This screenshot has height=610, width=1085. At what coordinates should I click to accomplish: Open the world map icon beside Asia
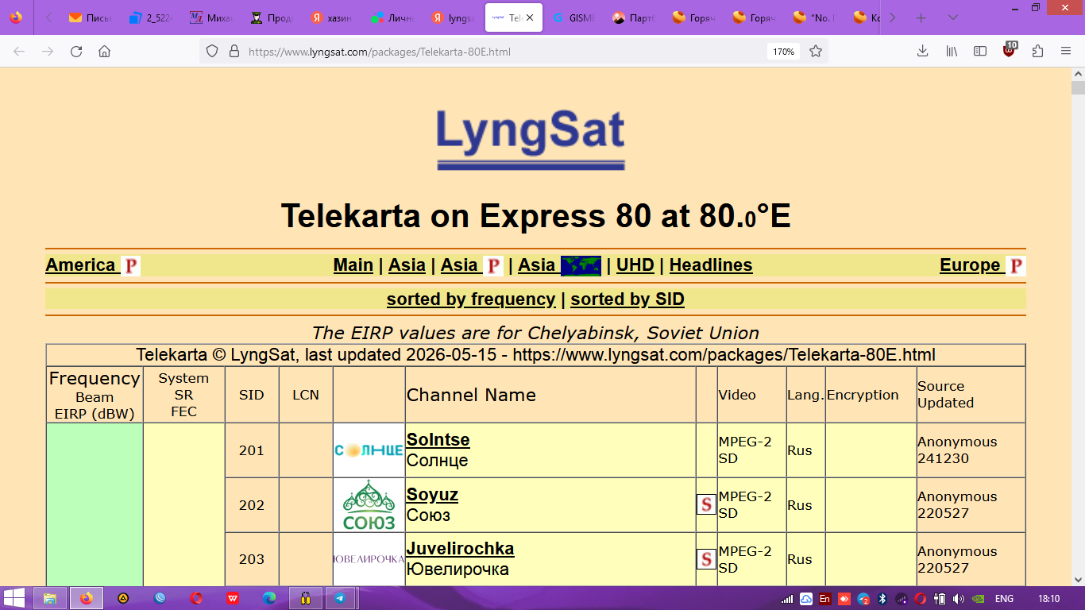[x=581, y=265]
